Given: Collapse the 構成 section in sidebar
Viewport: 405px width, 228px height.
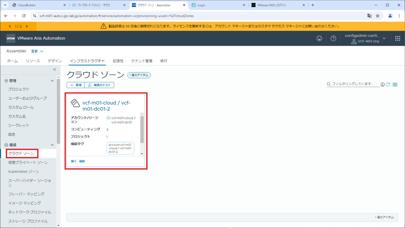Looking at the screenshot, I should [x=52, y=145].
